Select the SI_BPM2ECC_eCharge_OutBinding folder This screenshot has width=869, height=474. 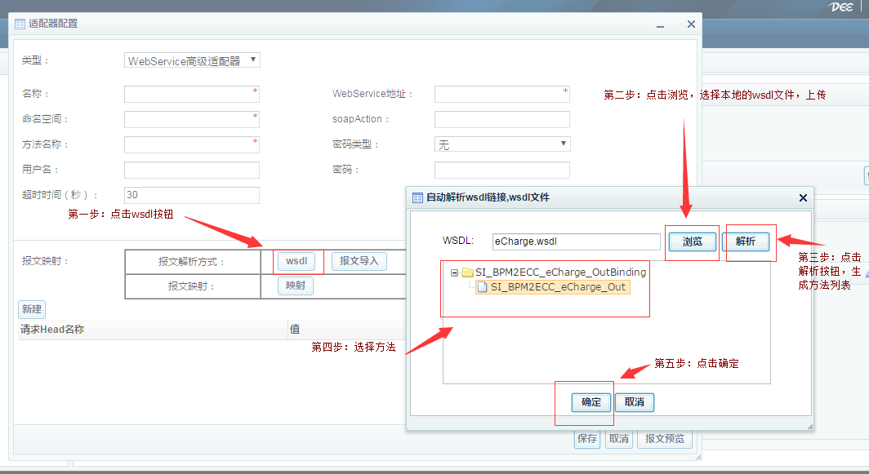[x=560, y=272]
